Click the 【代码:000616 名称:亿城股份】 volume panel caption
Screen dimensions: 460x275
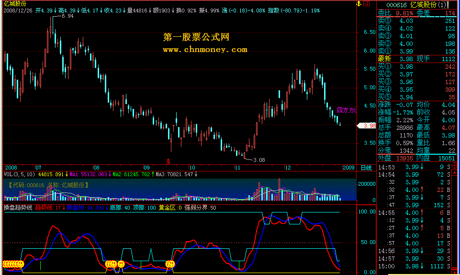48,185
